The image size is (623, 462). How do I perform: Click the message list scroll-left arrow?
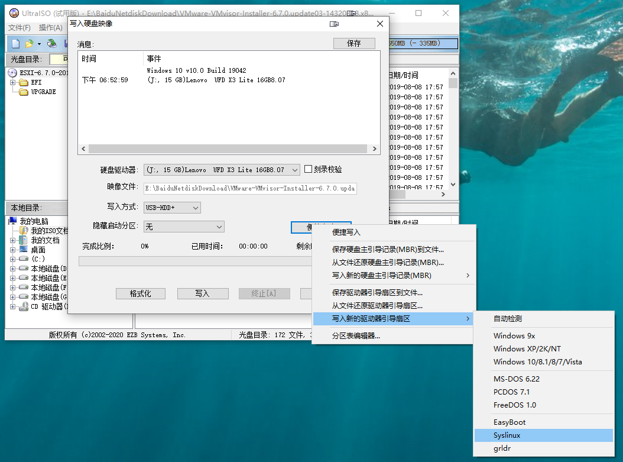[x=83, y=148]
